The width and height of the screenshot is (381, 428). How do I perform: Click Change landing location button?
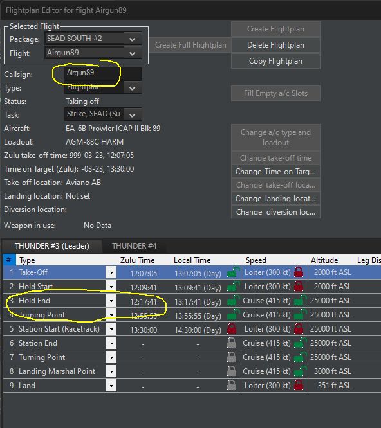click(x=275, y=199)
